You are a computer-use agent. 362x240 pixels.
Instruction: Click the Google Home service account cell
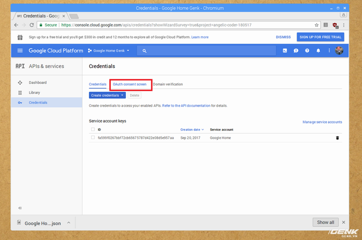pyautogui.click(x=220, y=138)
